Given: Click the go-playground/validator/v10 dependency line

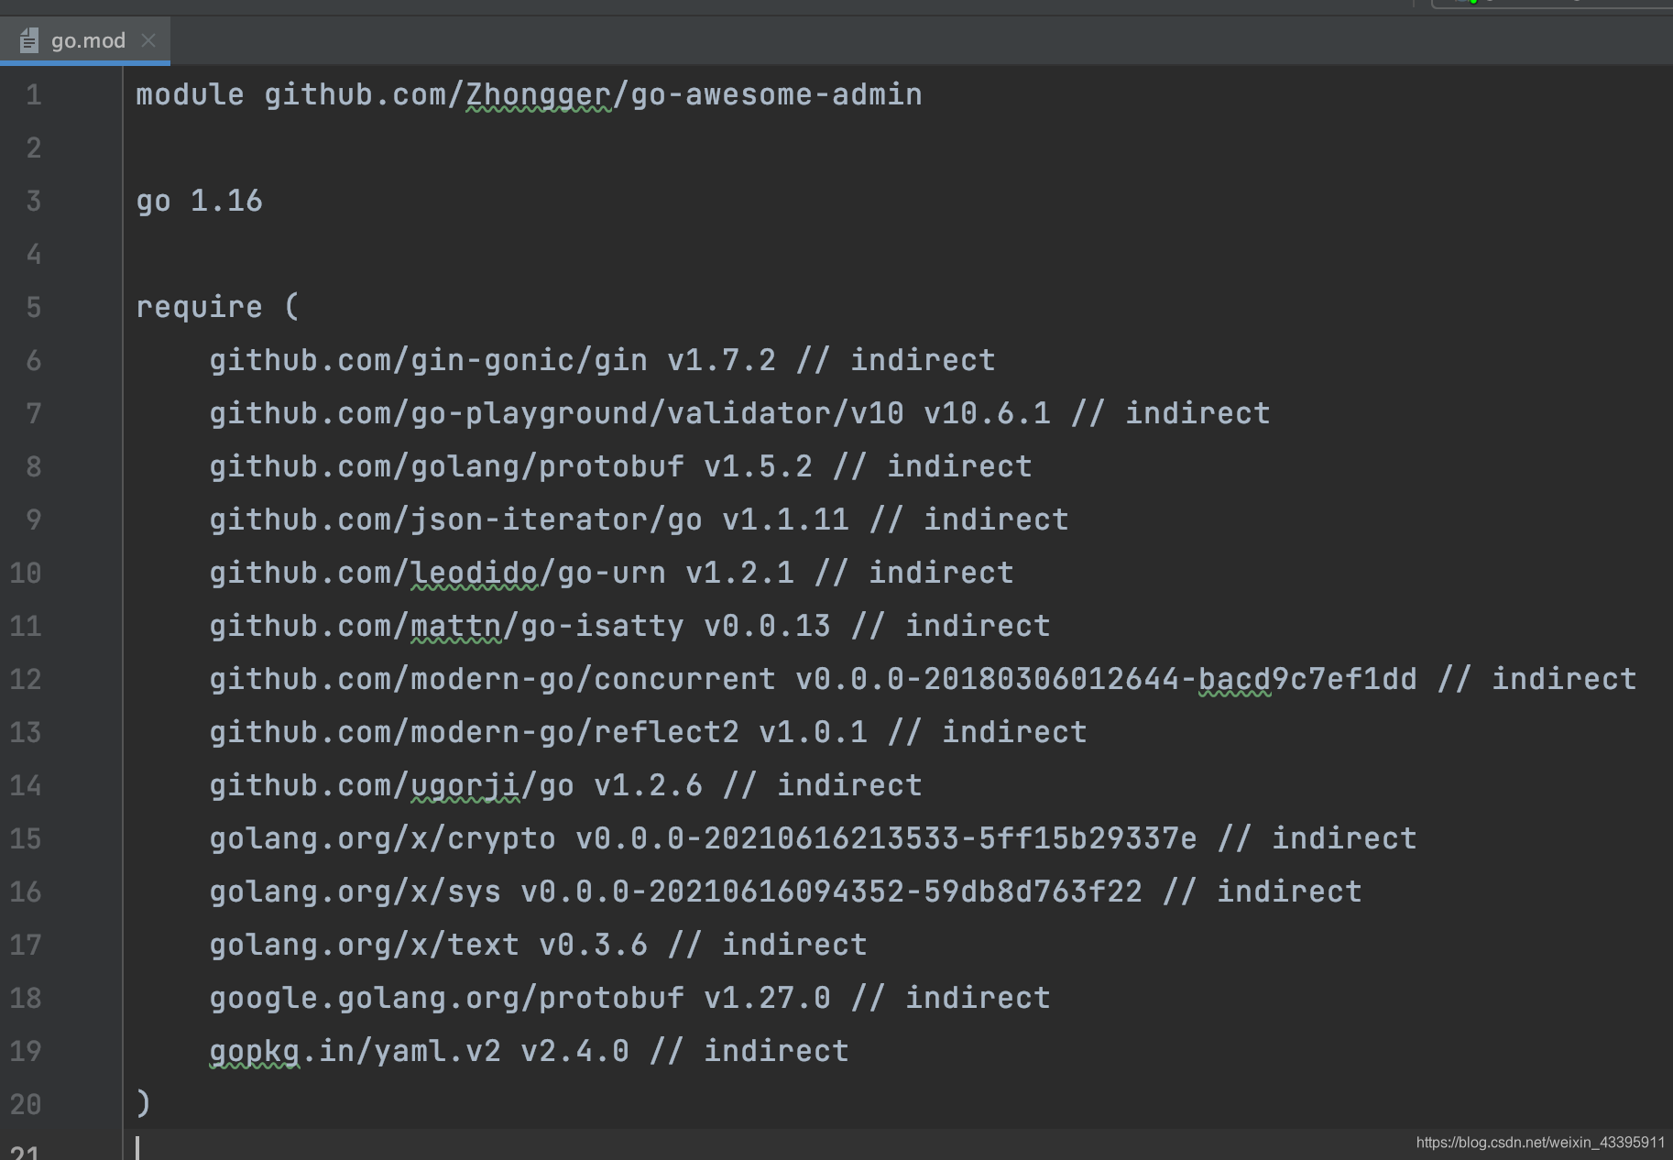Looking at the screenshot, I should click(x=740, y=413).
